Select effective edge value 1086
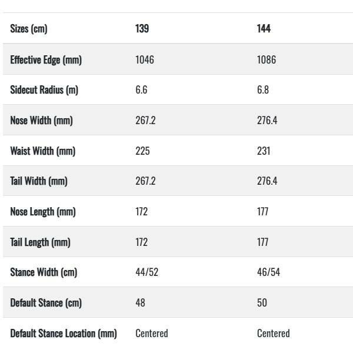Screen dimensions: 353x353 pyautogui.click(x=267, y=59)
